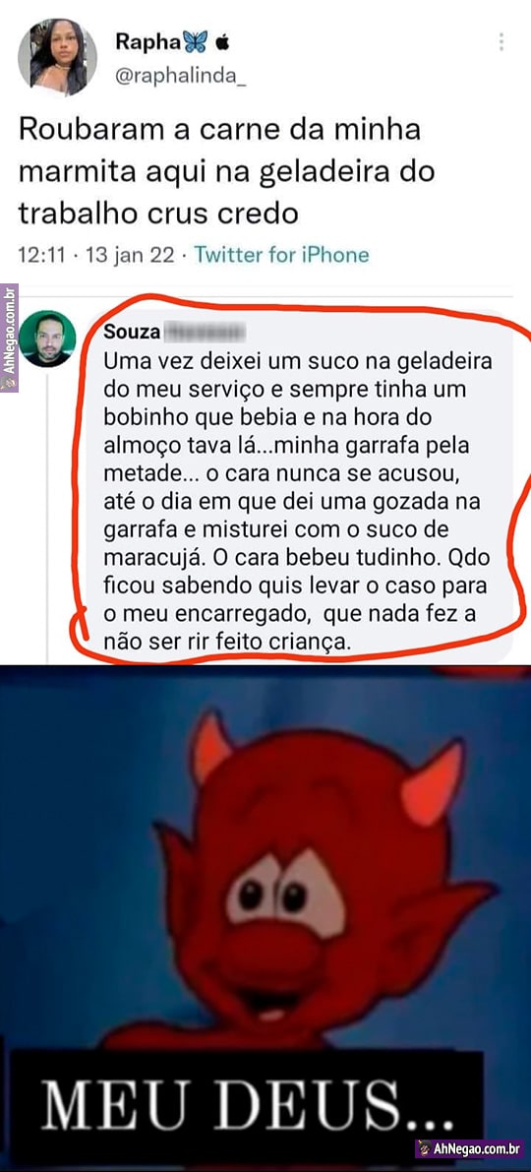Open the red devil meme image

point(265,918)
